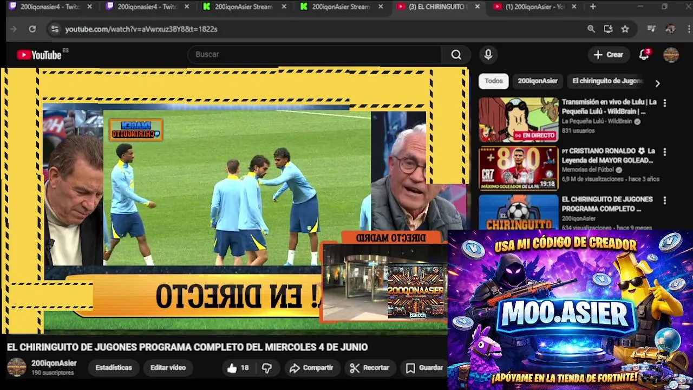Show more filter chips with right chevron
This screenshot has height=390, width=693.
click(x=657, y=83)
